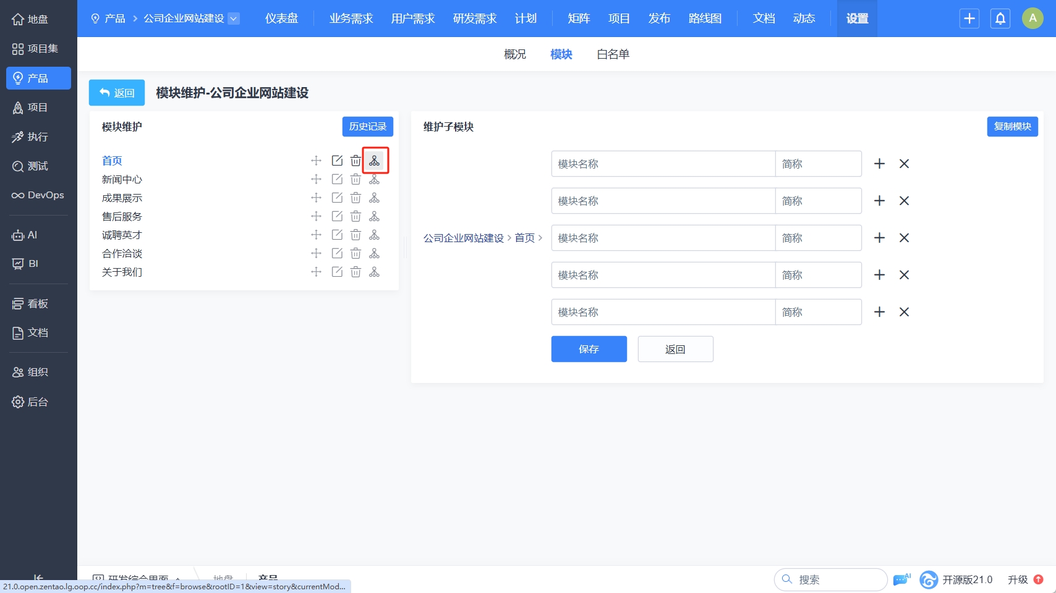Click the white 返回 button next to 保存
The image size is (1056, 593).
[676, 349]
